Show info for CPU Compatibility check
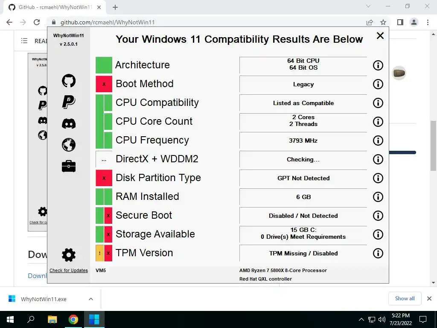Image resolution: width=437 pixels, height=328 pixels. pyautogui.click(x=378, y=103)
